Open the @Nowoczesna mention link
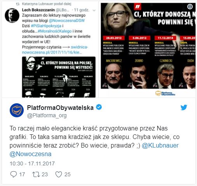Screen dimensions: 197x186 point(30,154)
